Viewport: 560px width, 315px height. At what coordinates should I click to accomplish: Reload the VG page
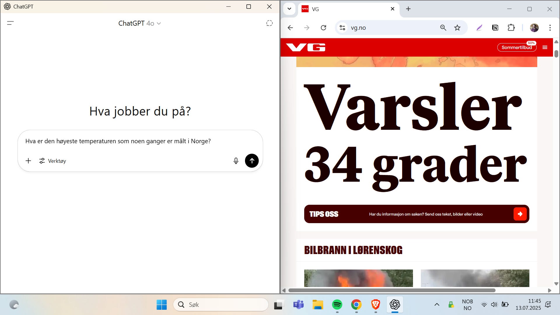click(323, 28)
